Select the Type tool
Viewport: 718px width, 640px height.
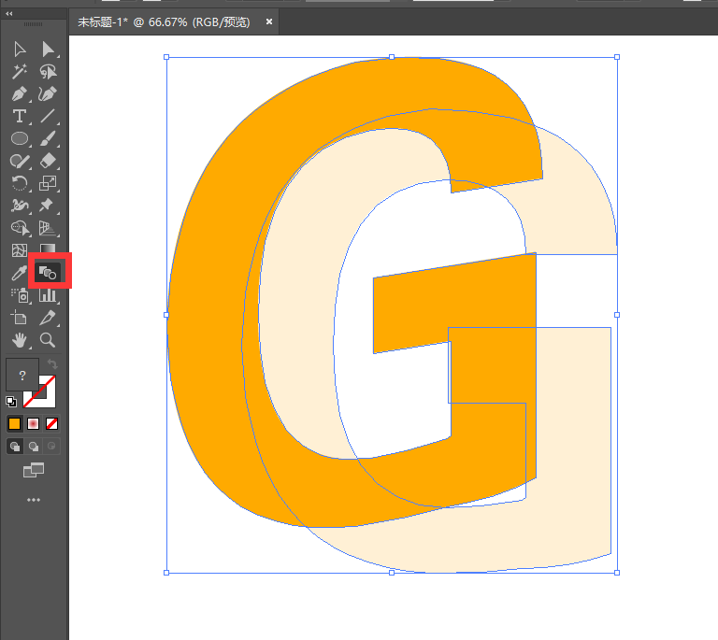20,116
